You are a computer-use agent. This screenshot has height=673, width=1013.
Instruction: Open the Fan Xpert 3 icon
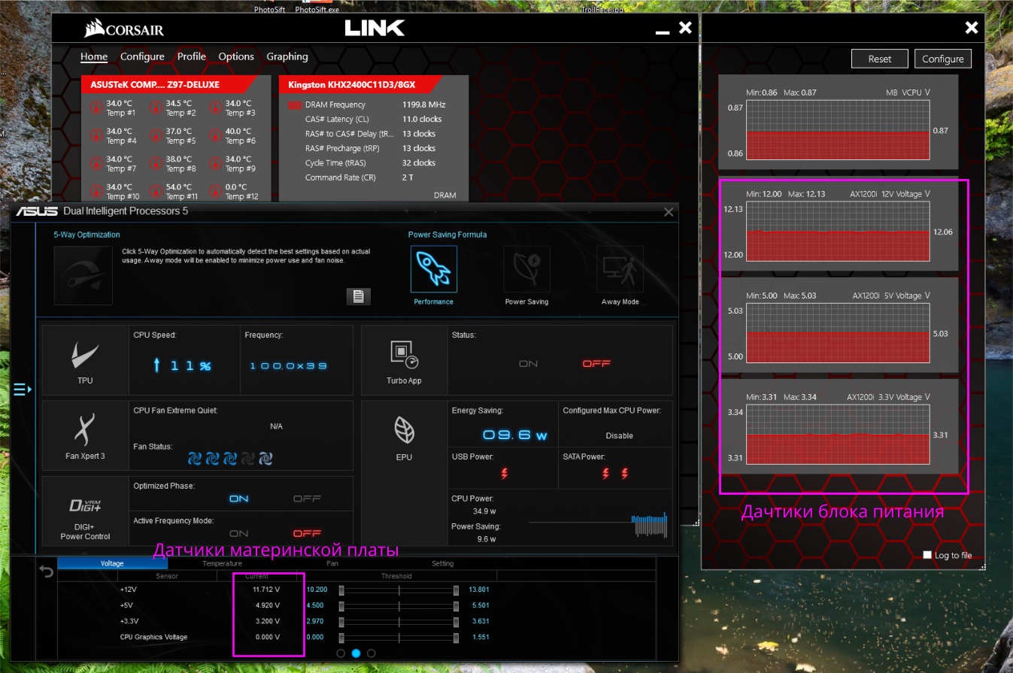85,429
